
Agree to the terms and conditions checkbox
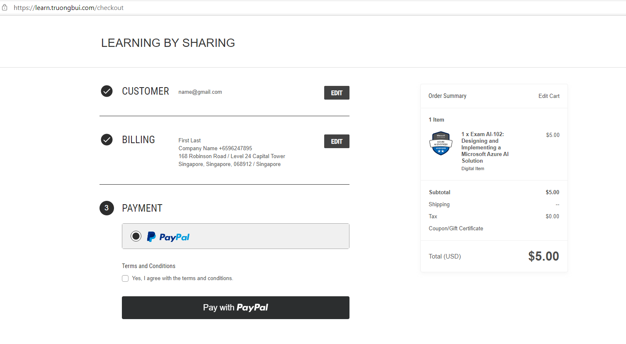click(x=125, y=278)
